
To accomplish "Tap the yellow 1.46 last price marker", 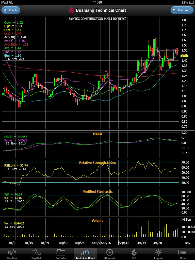I will pyautogui.click(x=184, y=56).
